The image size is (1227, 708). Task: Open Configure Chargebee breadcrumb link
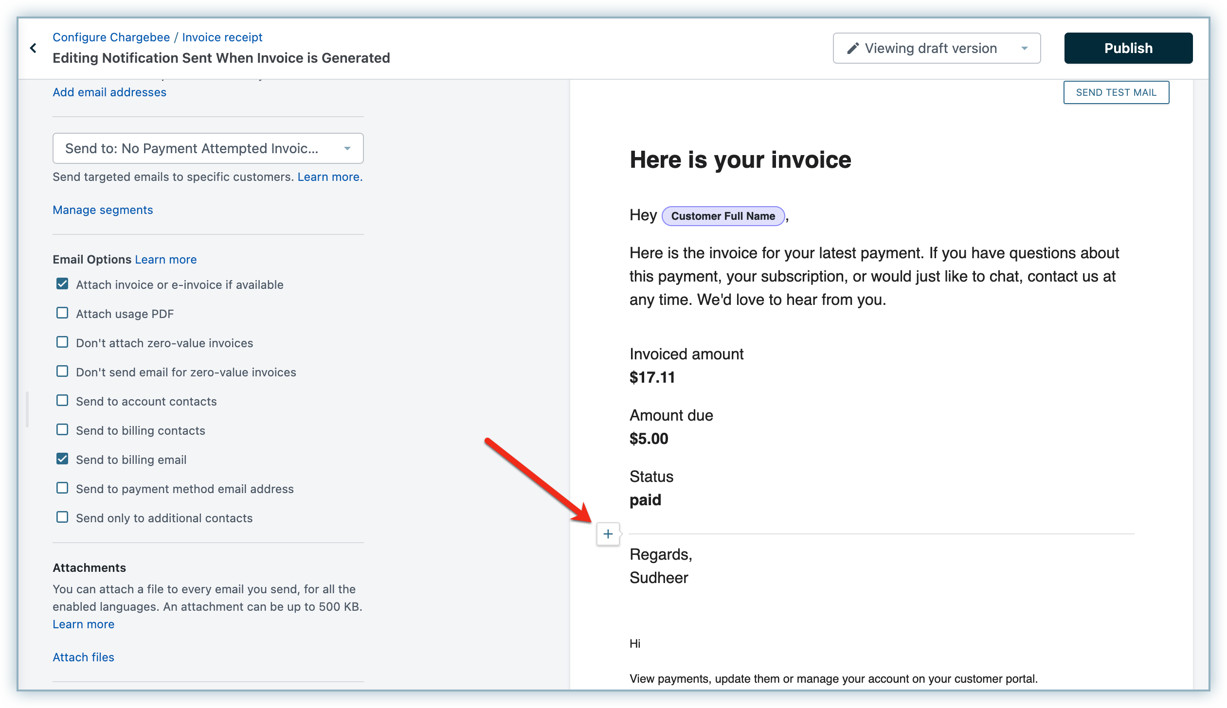(x=111, y=37)
